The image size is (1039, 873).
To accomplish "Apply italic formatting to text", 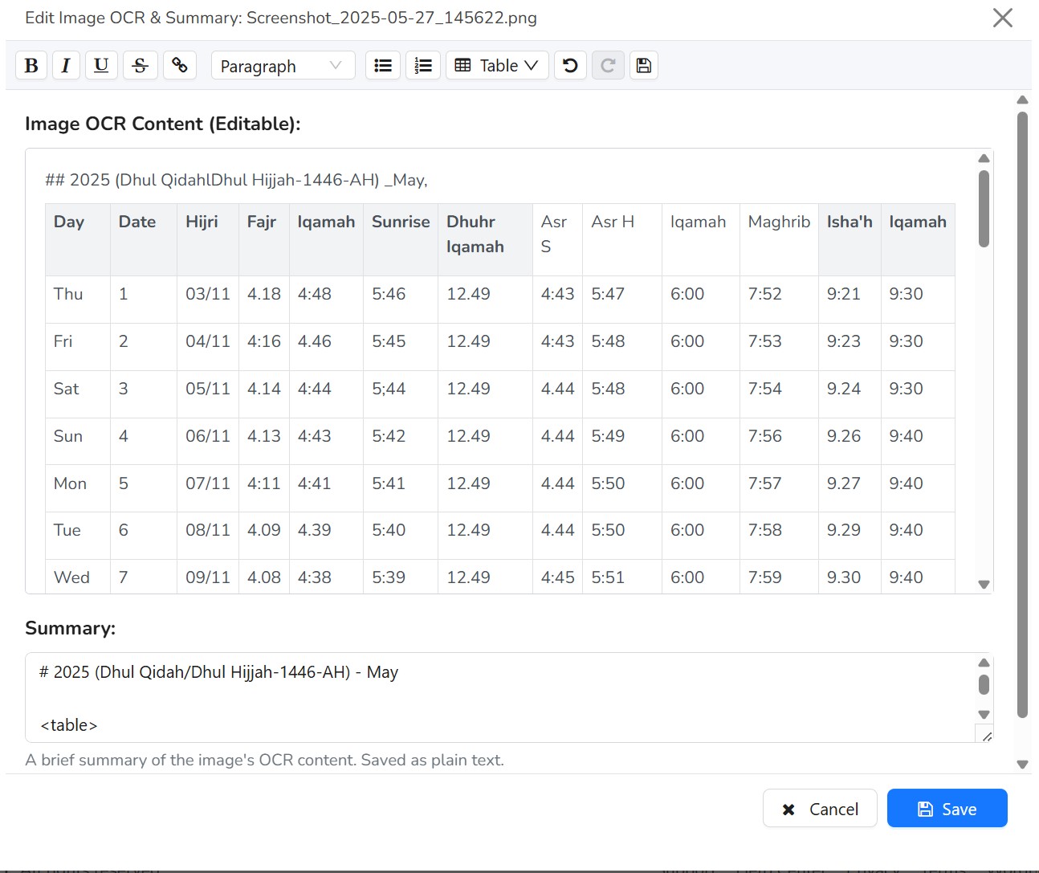I will point(66,66).
